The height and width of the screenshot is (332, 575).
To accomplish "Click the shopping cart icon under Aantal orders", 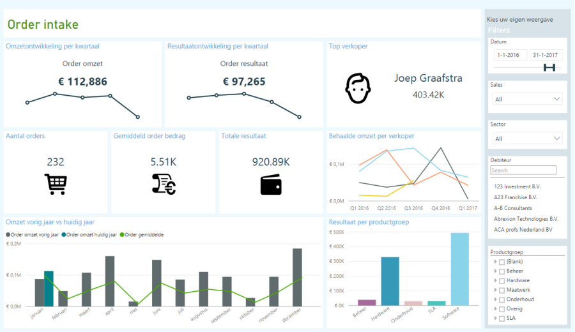I will 56,184.
